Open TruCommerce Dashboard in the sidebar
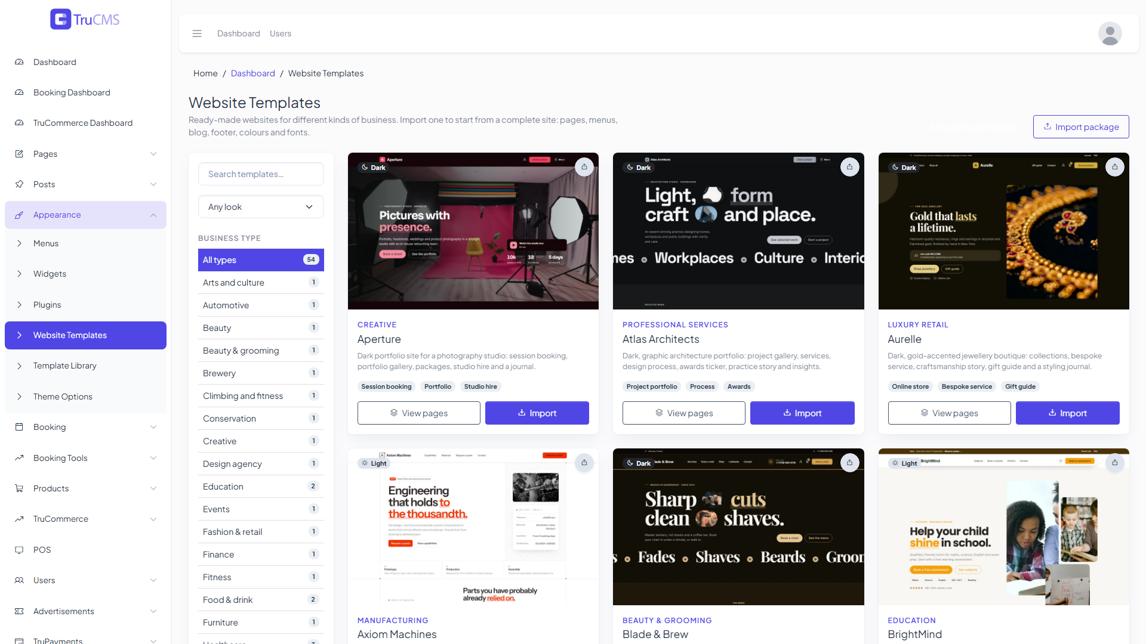The width and height of the screenshot is (1146, 644). point(85,123)
